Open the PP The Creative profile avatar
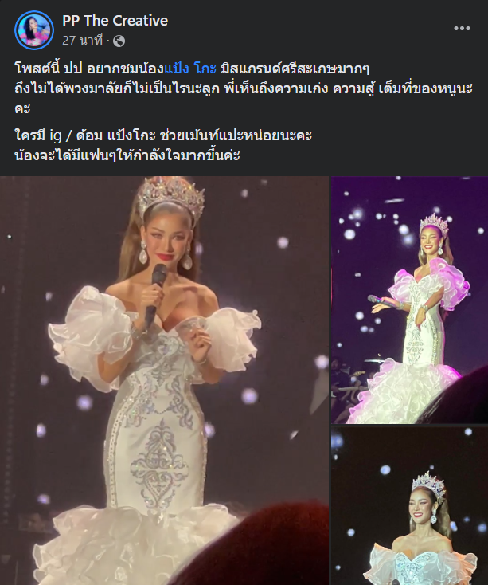 tap(34, 29)
